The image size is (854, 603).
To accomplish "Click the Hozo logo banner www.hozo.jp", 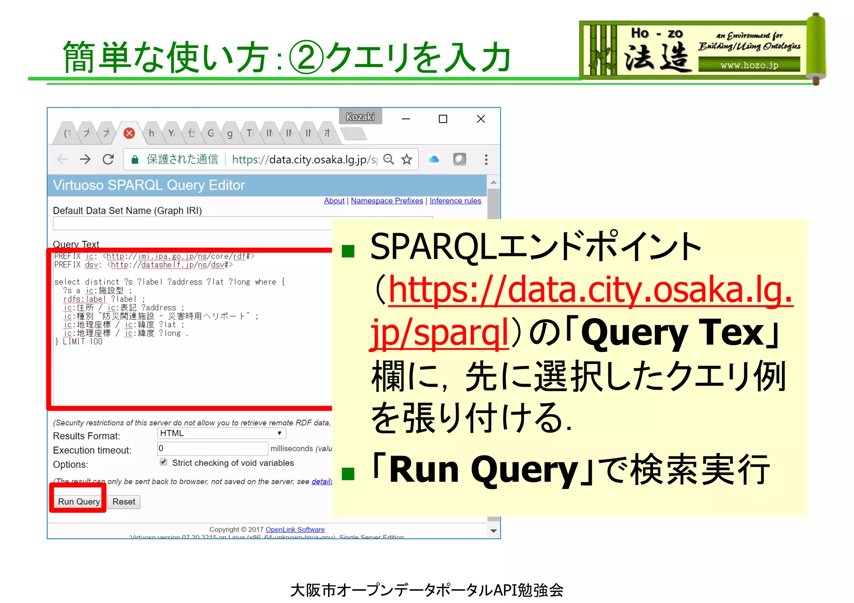I will point(703,50).
